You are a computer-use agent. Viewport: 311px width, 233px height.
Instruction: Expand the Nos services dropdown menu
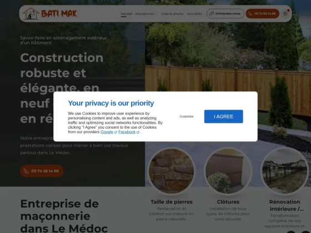(x=146, y=14)
